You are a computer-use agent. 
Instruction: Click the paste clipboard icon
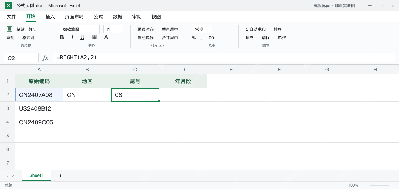(x=10, y=29)
